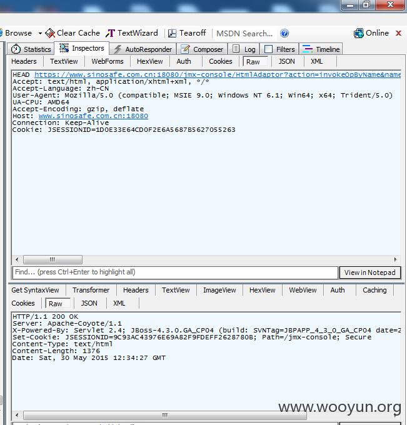Select response JSON inspector tab
Screen dimensions: 407x425
click(x=89, y=303)
